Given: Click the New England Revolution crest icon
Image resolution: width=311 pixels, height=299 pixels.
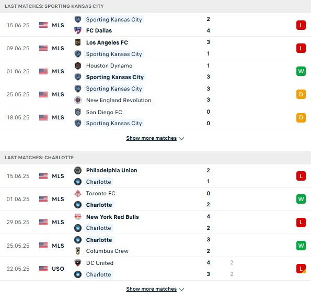Looking at the screenshot, I should pos(78,100).
